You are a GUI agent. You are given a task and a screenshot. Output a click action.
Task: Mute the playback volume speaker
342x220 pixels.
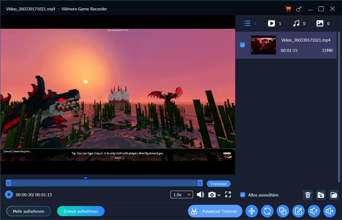[200, 195]
